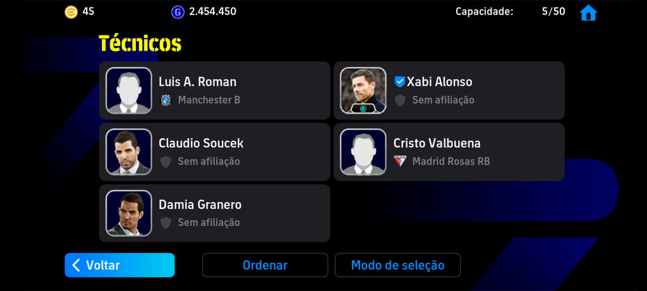This screenshot has width=647, height=291.
Task: Tap the purple GP currency icon
Action: click(x=178, y=12)
